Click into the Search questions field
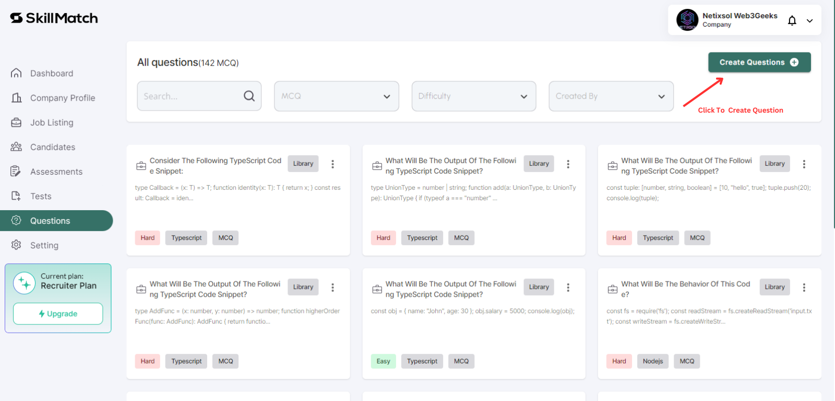 click(x=199, y=96)
